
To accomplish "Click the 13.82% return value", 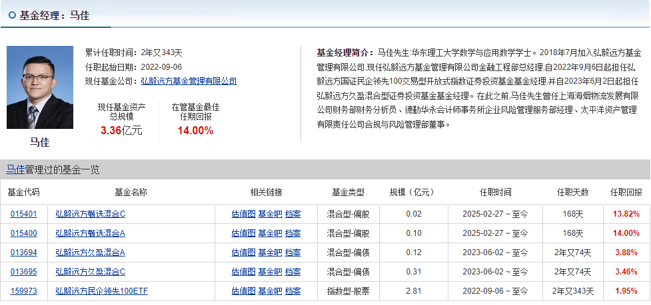I will [x=626, y=214].
